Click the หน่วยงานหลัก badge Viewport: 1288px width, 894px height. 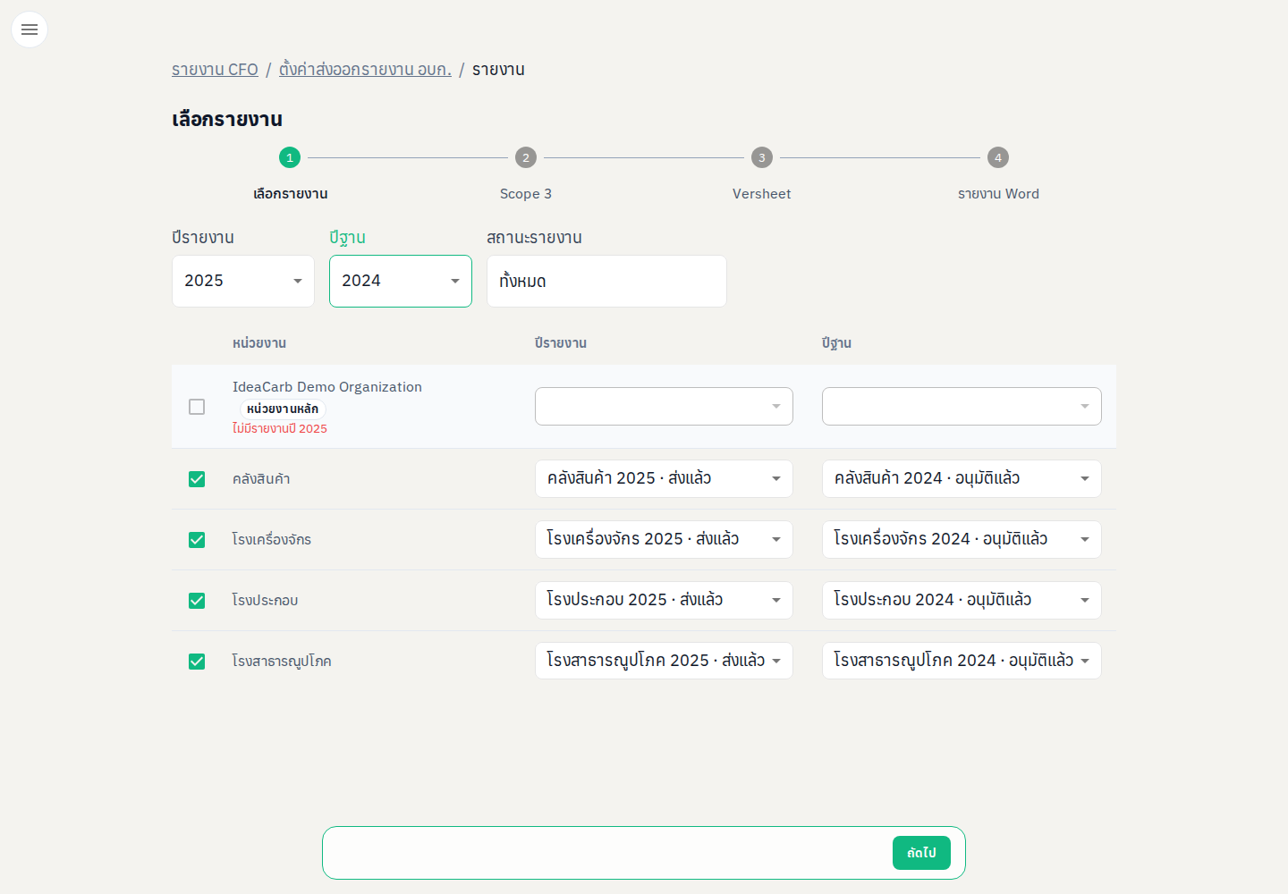283,409
